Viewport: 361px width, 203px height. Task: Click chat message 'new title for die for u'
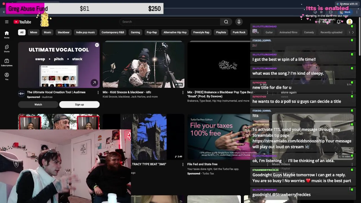pos(272,87)
